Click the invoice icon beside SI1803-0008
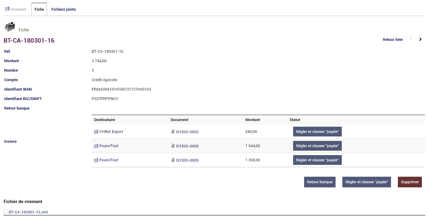This screenshot has width=429, height=222. (173, 146)
